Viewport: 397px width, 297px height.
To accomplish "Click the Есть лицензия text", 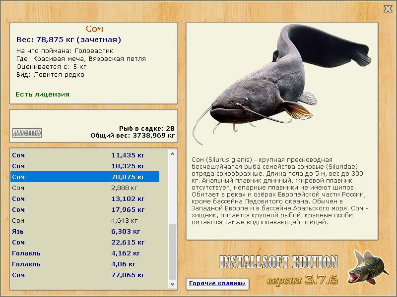I will (42, 94).
